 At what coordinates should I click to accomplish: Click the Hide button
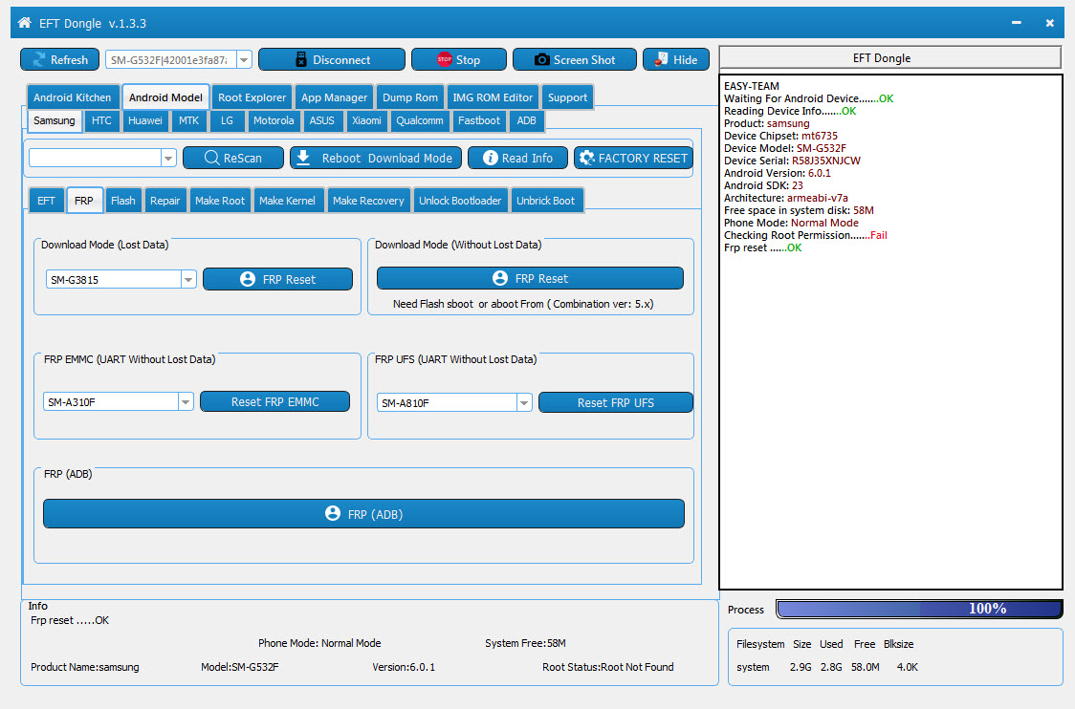tap(676, 59)
